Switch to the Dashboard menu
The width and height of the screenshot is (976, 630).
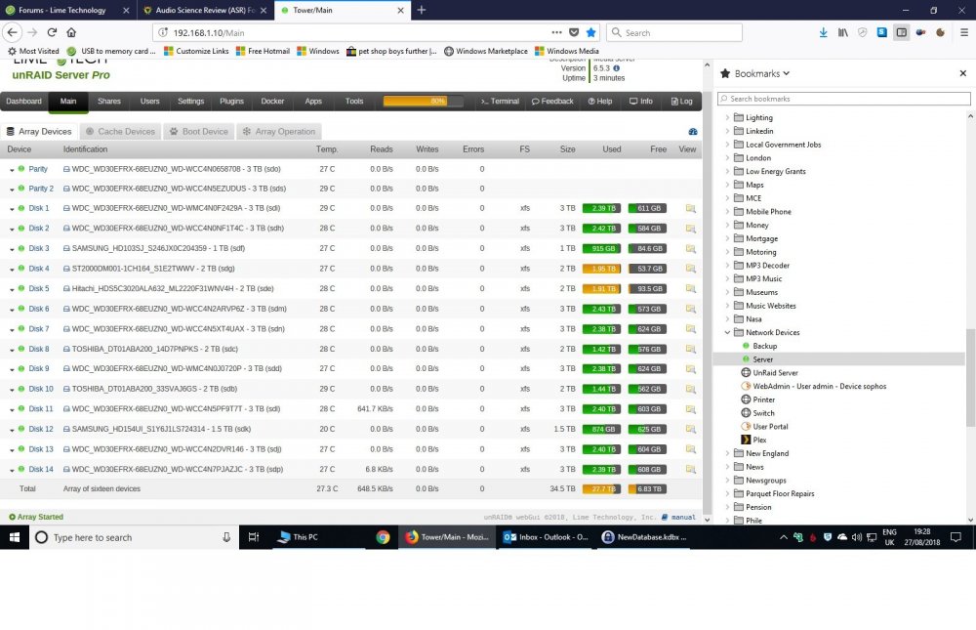click(23, 101)
